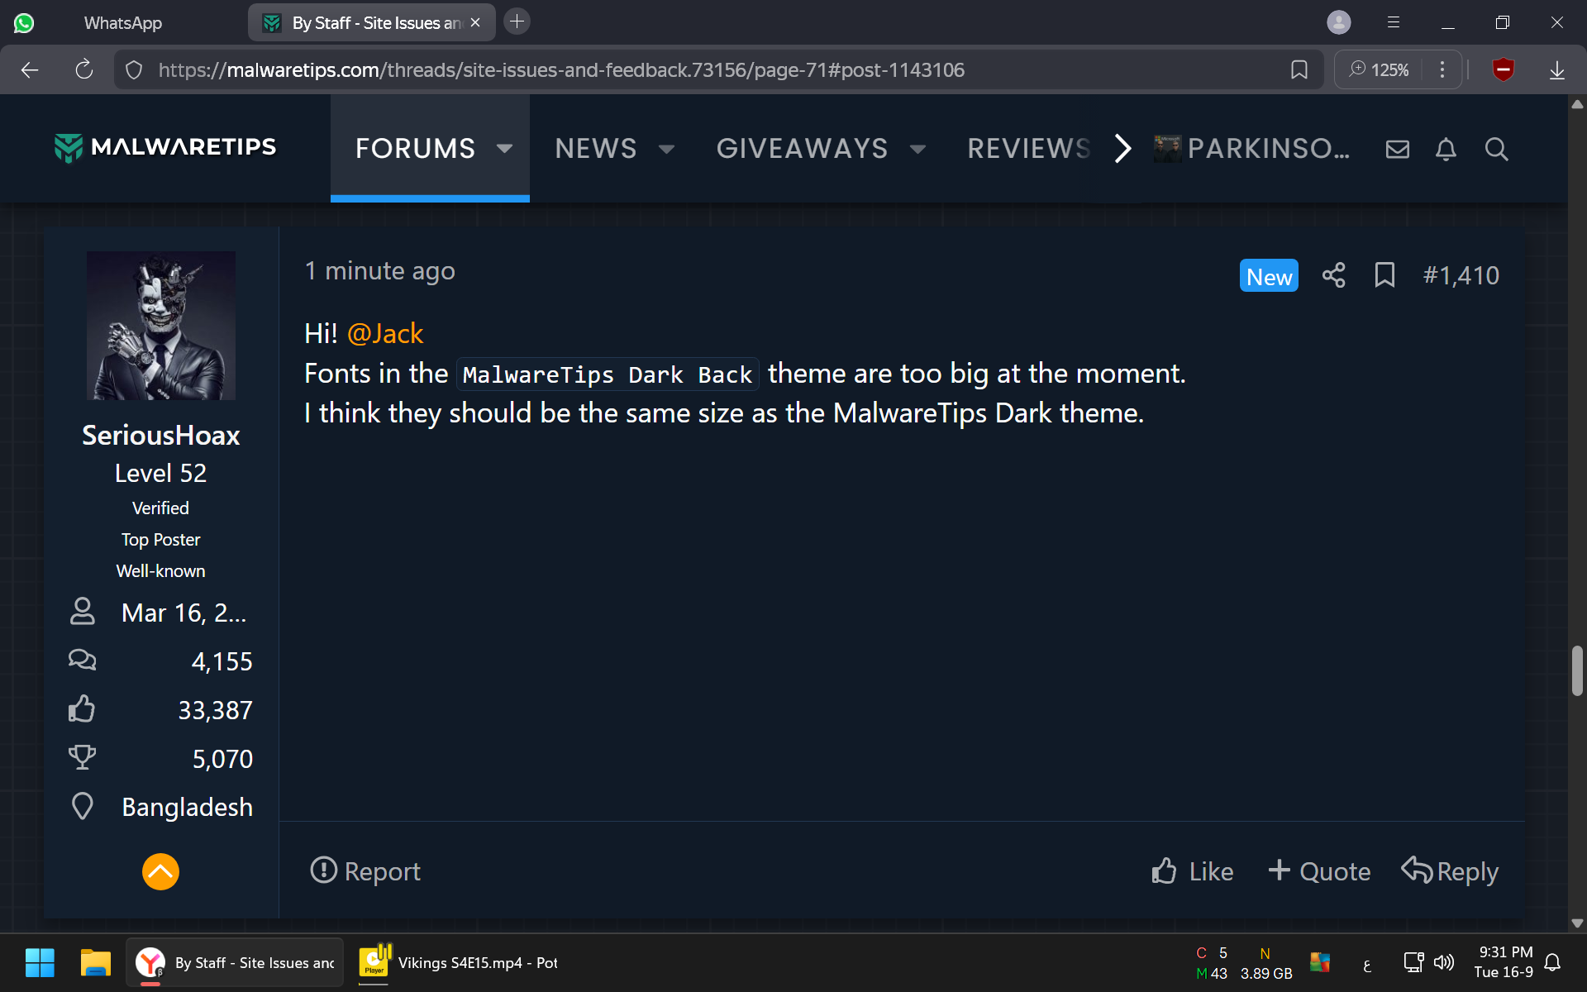Expand the News dropdown arrow

(666, 149)
